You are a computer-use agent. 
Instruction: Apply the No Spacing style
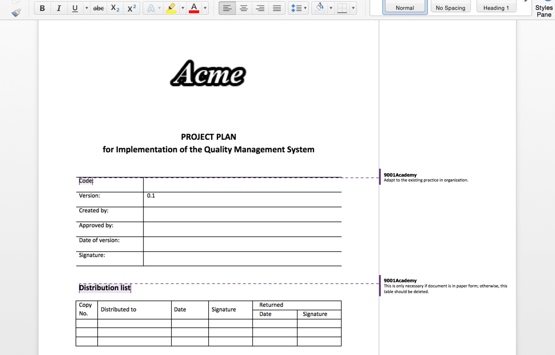[450, 7]
